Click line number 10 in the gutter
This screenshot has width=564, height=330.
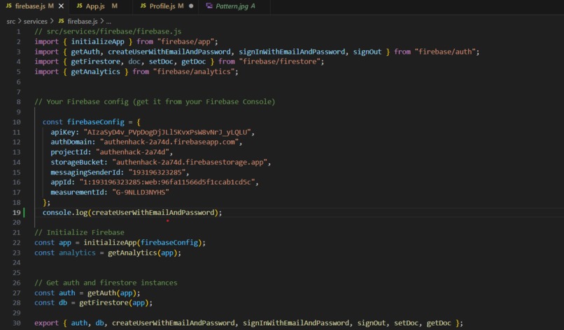pyautogui.click(x=17, y=122)
